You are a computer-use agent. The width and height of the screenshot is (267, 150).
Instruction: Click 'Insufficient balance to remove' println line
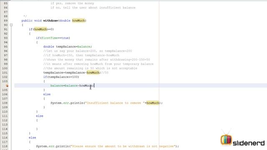coord(106,103)
